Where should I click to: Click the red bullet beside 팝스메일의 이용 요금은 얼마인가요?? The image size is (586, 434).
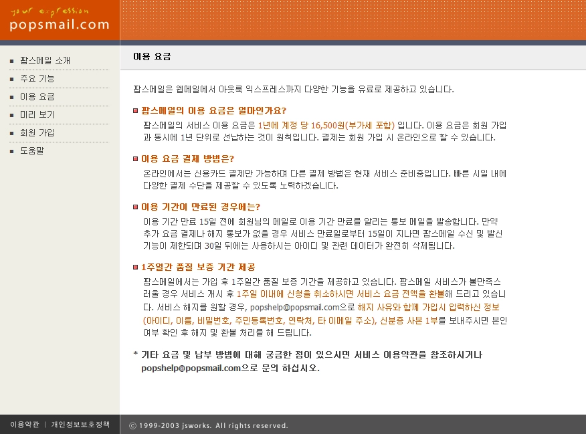click(x=136, y=110)
